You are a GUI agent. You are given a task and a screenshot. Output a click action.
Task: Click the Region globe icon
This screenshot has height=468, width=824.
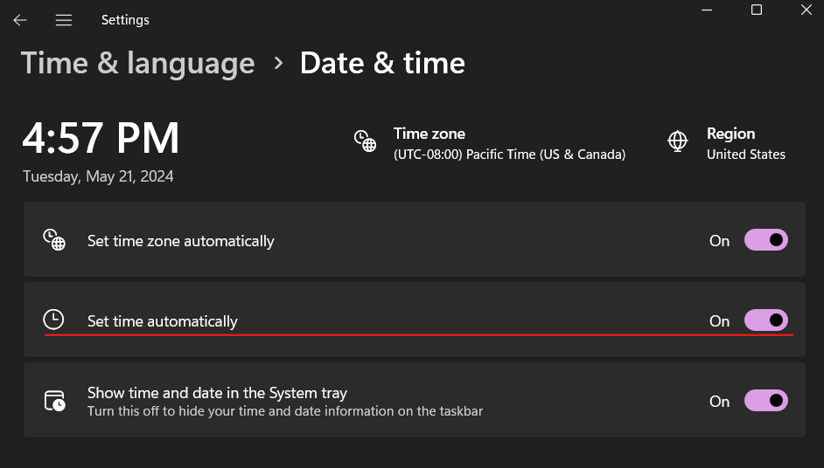pyautogui.click(x=677, y=141)
